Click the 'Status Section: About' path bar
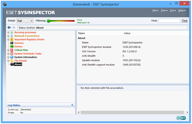 point(102,28)
